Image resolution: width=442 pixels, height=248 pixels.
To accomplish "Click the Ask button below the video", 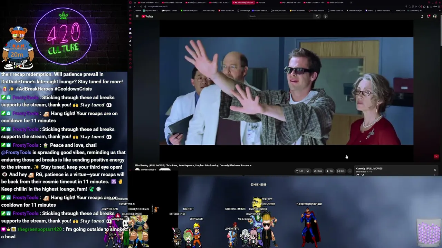I will pyautogui.click(x=329, y=171).
